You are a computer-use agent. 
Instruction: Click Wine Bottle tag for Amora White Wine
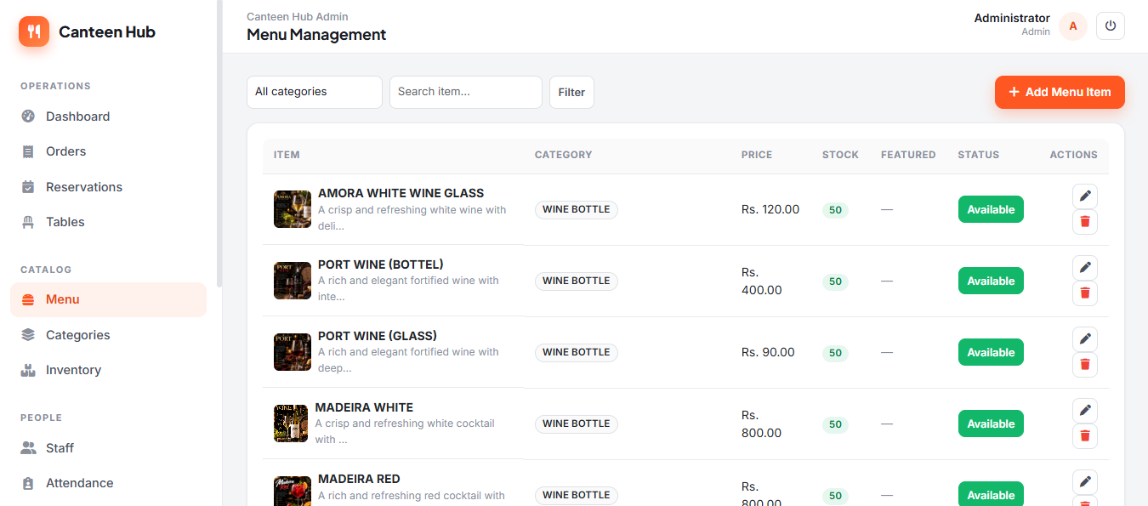point(577,209)
